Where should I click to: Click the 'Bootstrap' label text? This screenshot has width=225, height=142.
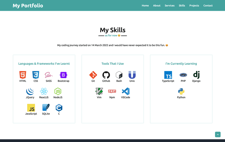click(x=63, y=81)
